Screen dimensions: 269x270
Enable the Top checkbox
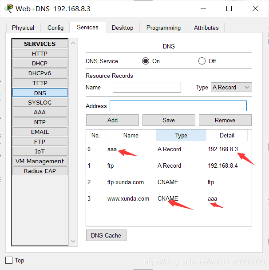(x=9, y=260)
